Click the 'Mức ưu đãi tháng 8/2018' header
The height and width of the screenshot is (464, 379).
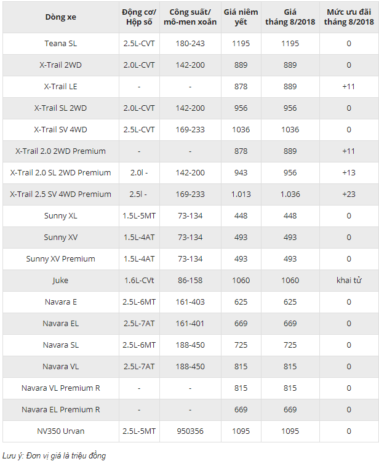tap(349, 17)
